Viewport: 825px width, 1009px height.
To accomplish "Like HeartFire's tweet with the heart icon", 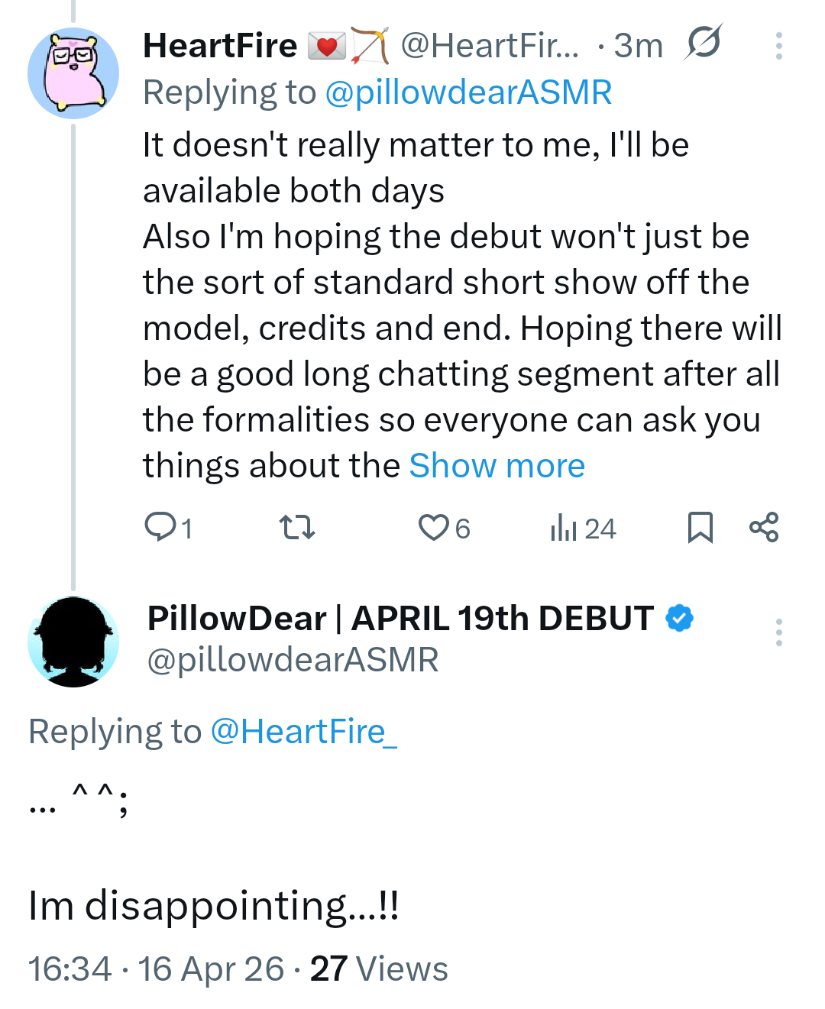I will (x=434, y=527).
